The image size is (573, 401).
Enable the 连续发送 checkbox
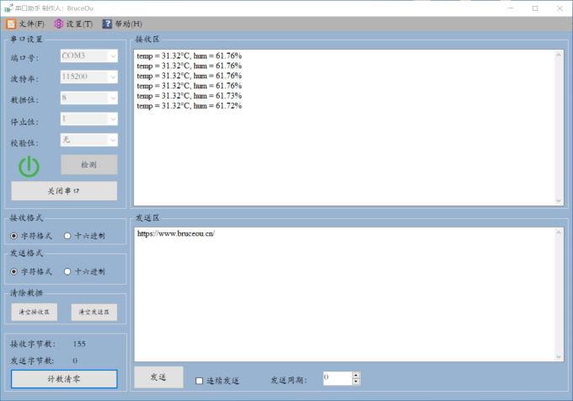(200, 380)
